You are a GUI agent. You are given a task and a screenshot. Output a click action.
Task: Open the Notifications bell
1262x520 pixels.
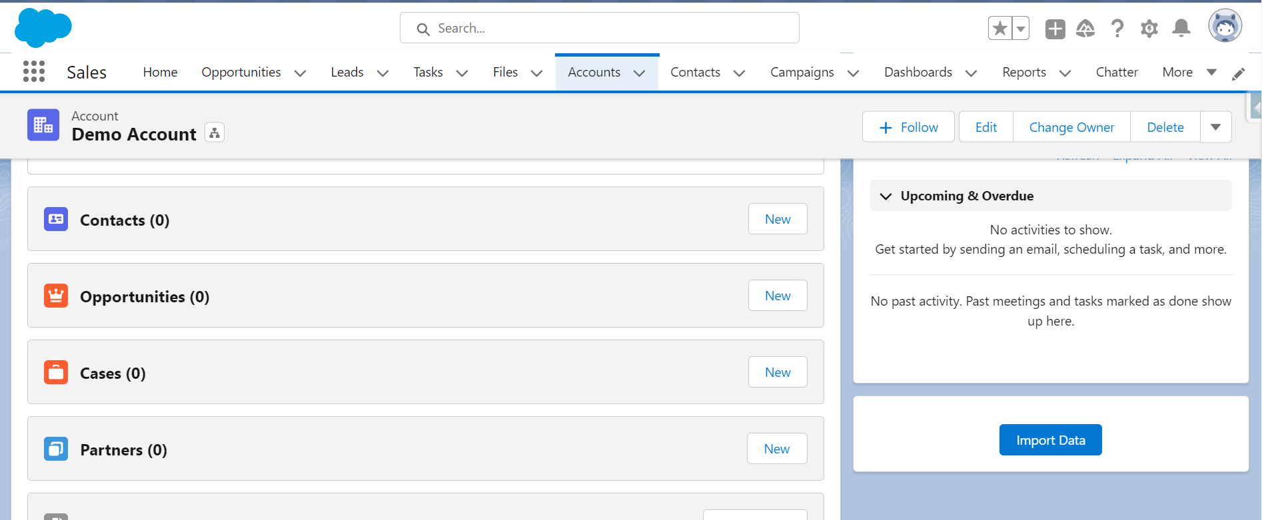[x=1181, y=29]
